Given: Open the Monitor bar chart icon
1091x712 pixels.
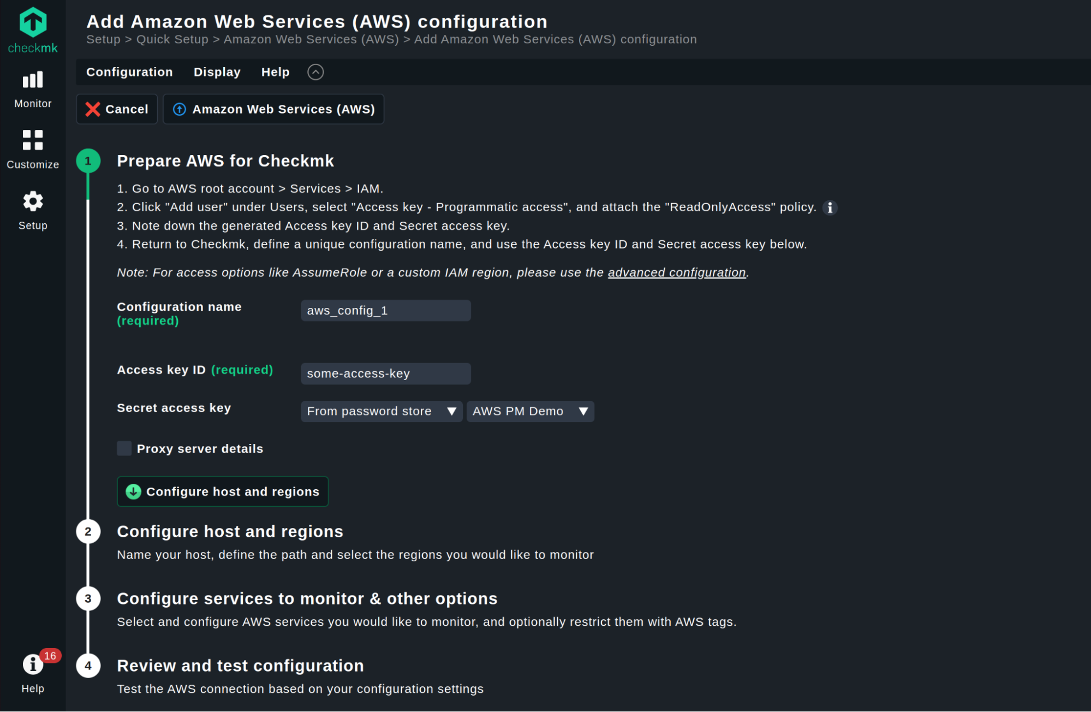Looking at the screenshot, I should pyautogui.click(x=33, y=80).
